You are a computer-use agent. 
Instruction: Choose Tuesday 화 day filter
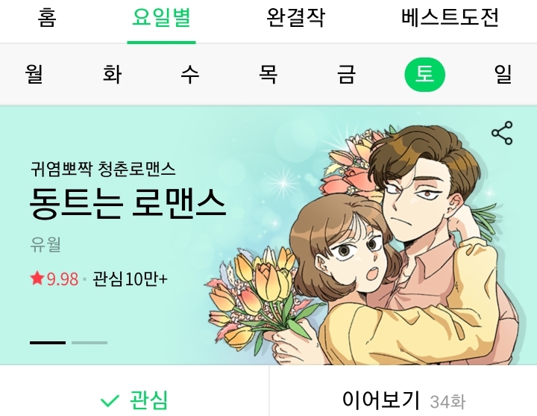tap(113, 74)
